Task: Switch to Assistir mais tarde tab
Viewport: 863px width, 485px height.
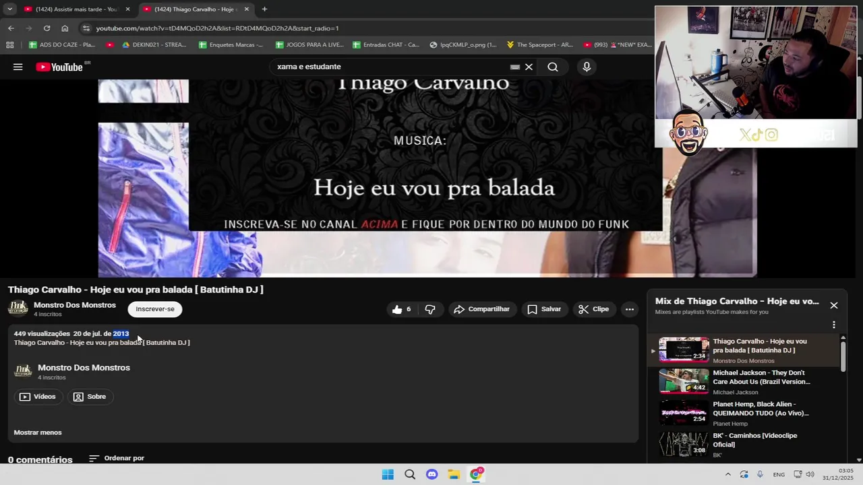Action: tap(76, 9)
